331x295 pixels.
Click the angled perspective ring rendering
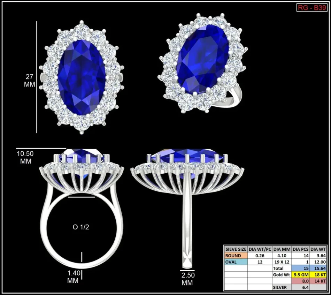click(203, 63)
